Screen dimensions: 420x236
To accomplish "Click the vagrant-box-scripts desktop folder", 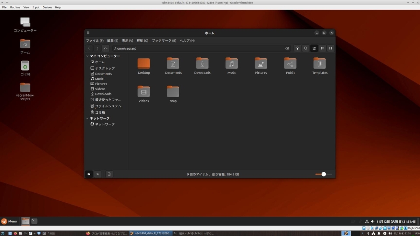I will [x=25, y=87].
